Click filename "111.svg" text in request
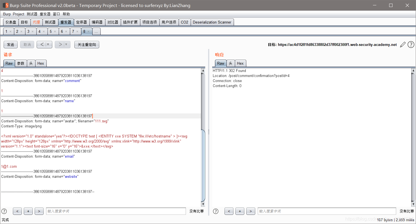 (x=101, y=121)
